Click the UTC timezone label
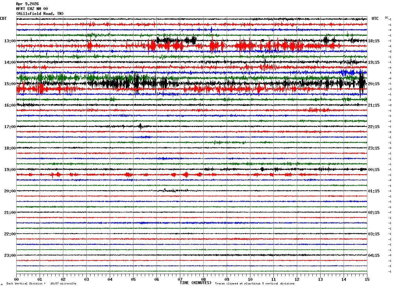The image size is (393, 288). [x=375, y=19]
